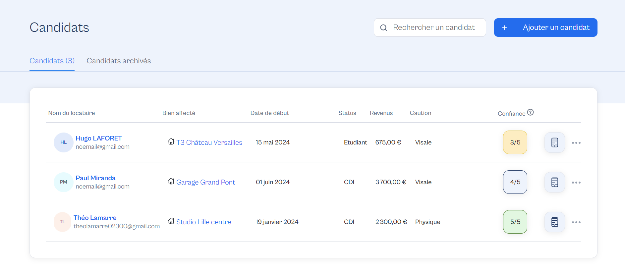Click revenue 675,00 €

[x=388, y=142]
